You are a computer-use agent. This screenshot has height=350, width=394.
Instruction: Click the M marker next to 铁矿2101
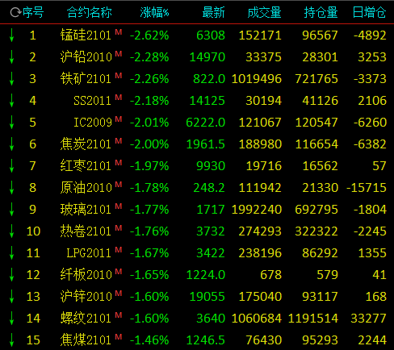pyautogui.click(x=119, y=76)
